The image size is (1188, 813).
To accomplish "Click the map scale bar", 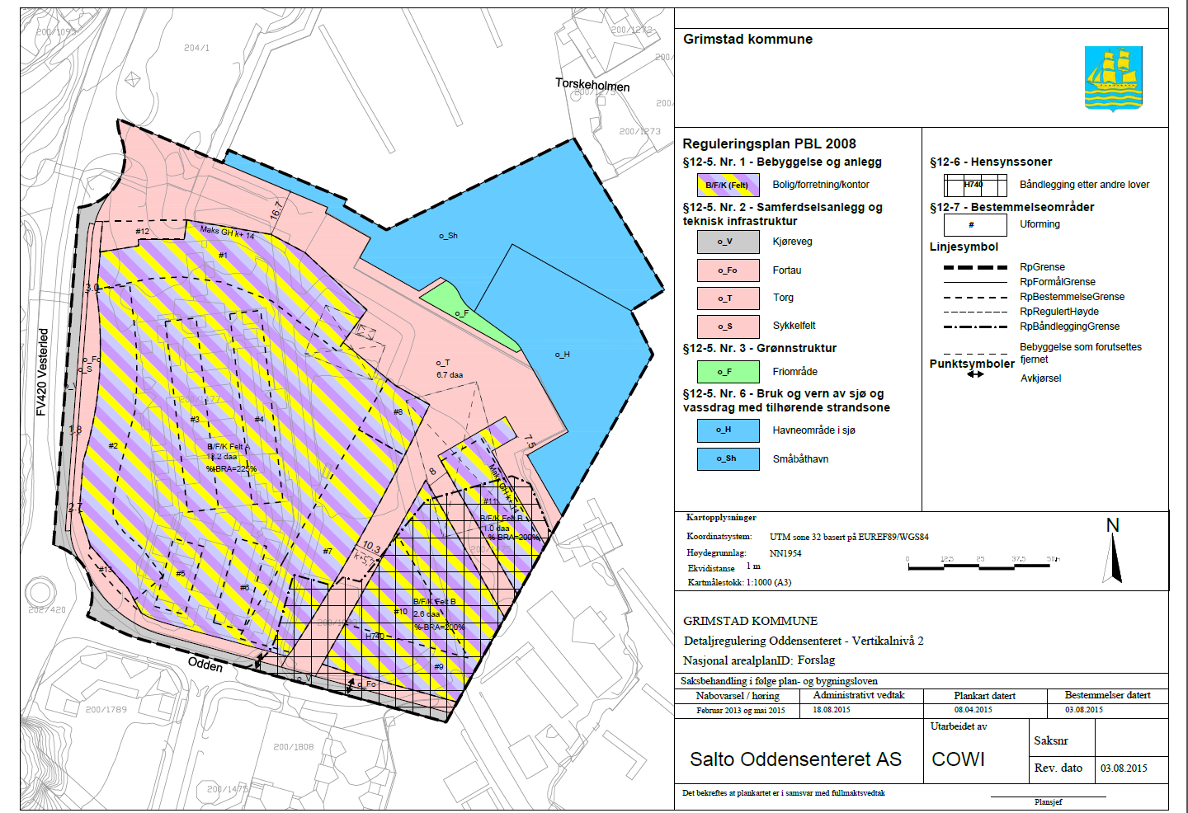I will point(983,564).
